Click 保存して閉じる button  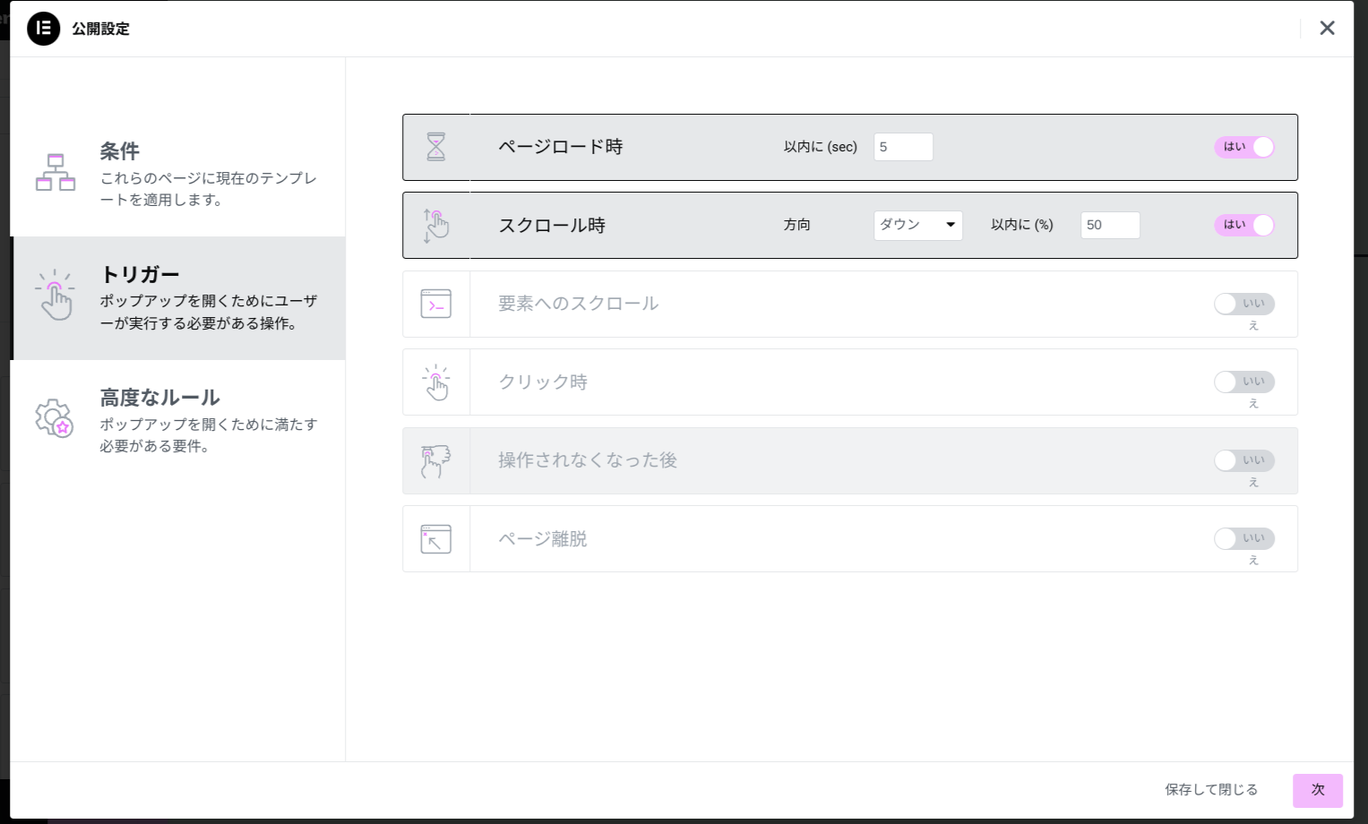pos(1211,790)
